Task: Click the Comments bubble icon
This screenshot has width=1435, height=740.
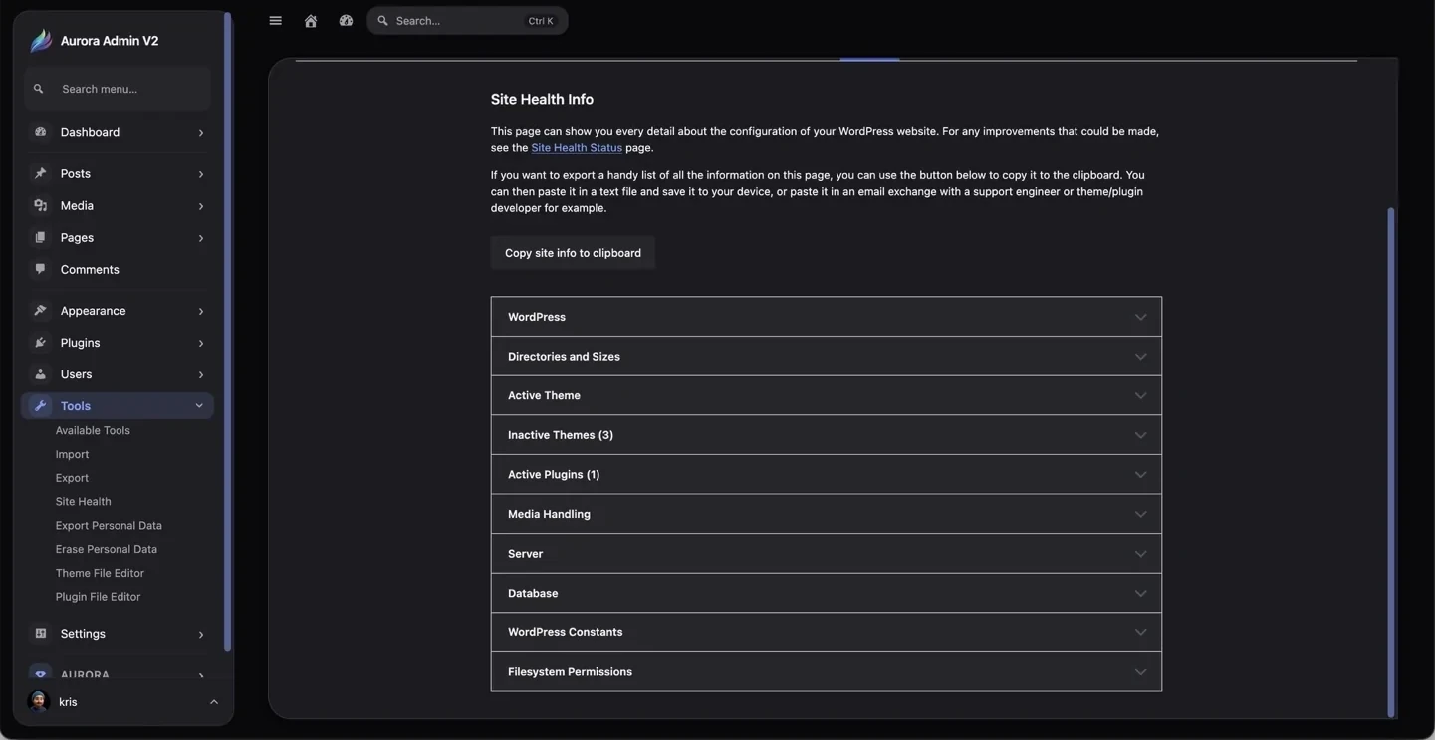Action: coord(40,269)
